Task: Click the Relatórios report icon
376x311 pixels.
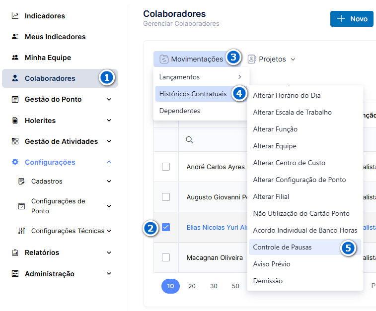Action: pos(15,252)
